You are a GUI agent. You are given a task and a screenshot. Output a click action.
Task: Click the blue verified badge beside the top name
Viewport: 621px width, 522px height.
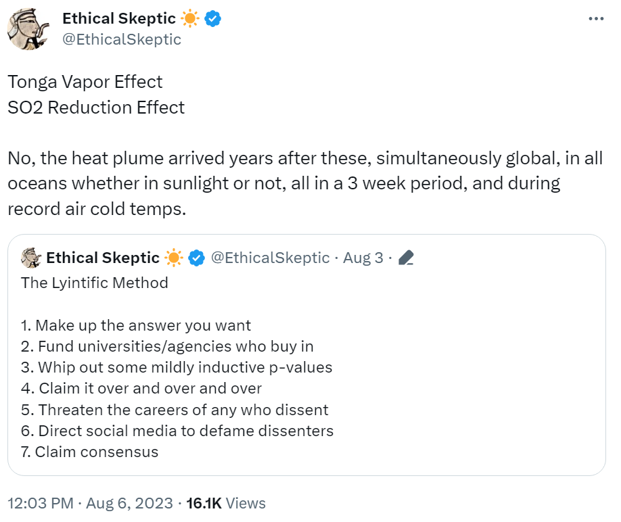tap(213, 19)
